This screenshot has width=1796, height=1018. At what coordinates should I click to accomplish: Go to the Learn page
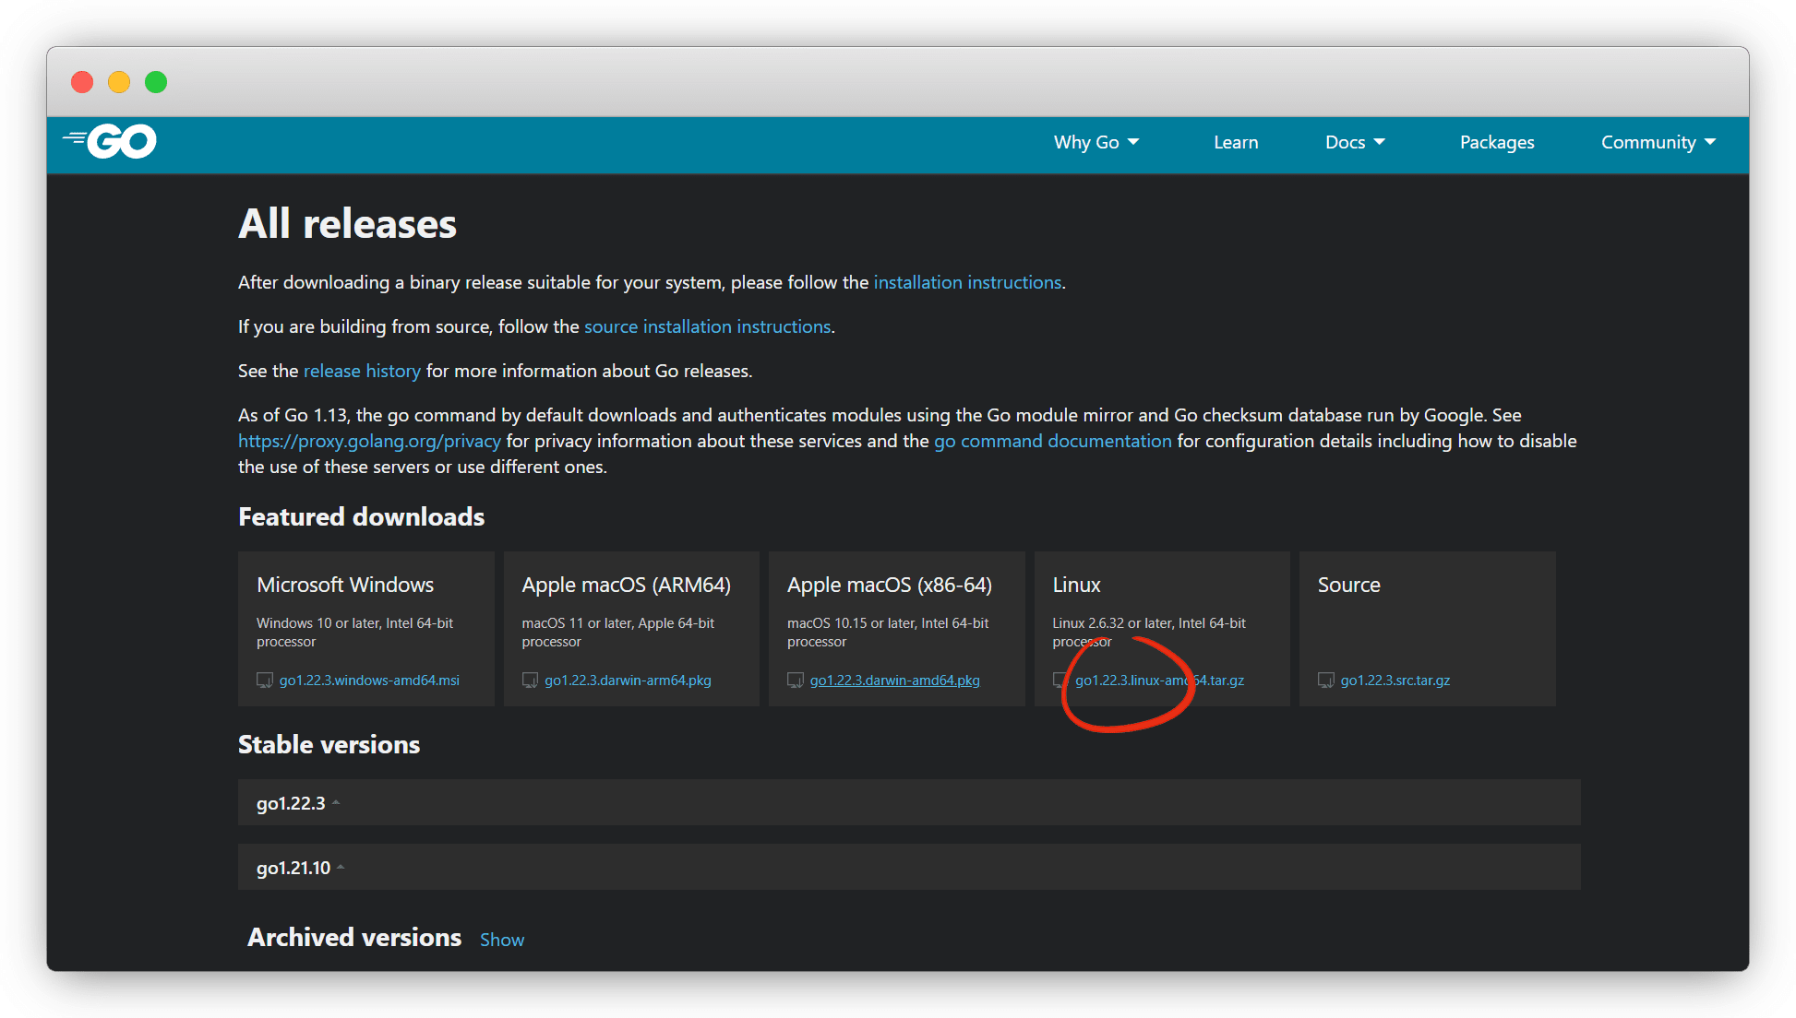(x=1235, y=142)
